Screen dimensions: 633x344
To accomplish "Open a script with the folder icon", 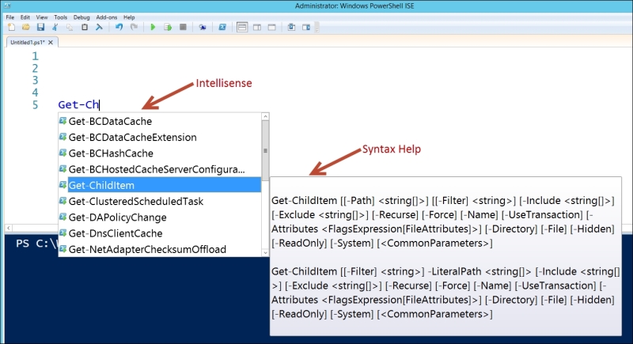I will point(26,27).
